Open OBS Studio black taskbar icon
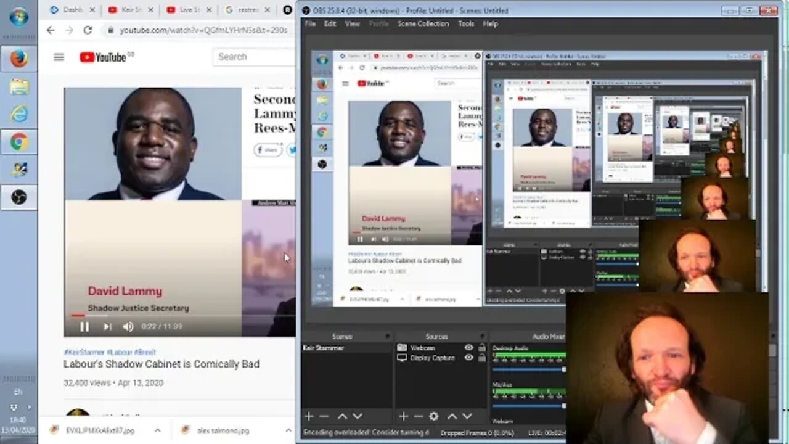The image size is (789, 444). pos(18,197)
